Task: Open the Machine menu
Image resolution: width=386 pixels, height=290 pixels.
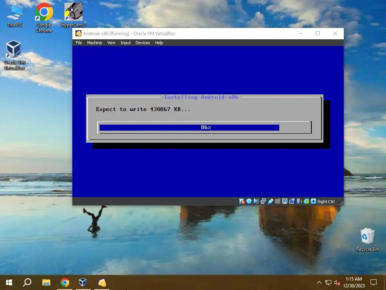Action: pos(94,43)
